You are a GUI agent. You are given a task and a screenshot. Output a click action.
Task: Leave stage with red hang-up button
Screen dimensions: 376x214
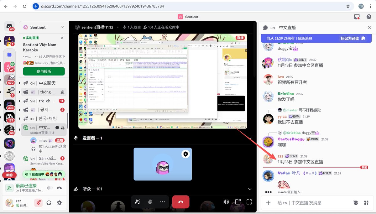[181, 202]
